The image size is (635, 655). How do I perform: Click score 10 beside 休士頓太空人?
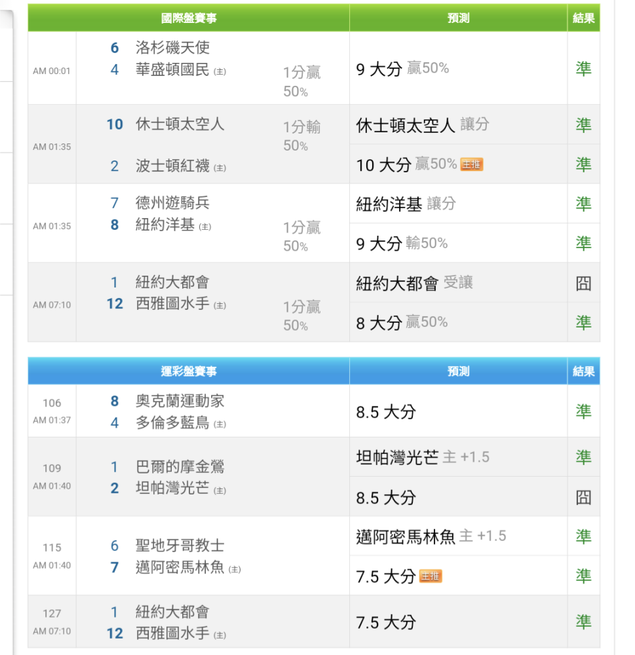click(x=115, y=124)
